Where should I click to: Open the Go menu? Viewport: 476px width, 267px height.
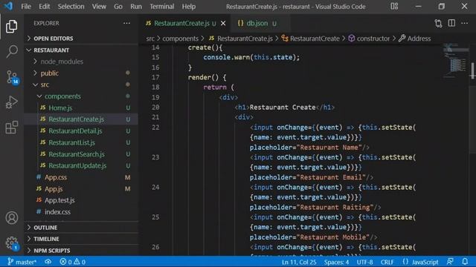coord(118,7)
